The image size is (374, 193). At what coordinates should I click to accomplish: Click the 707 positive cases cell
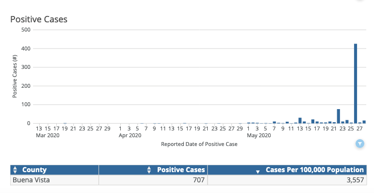tap(153, 180)
